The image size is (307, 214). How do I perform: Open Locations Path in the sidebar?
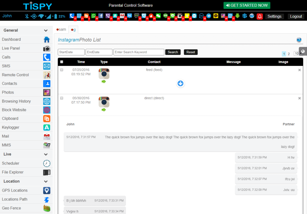tap(26, 199)
